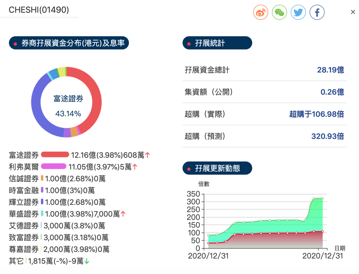Select the CHESHI(01490) title tab
The width and height of the screenshot is (359, 274).
coord(39,10)
